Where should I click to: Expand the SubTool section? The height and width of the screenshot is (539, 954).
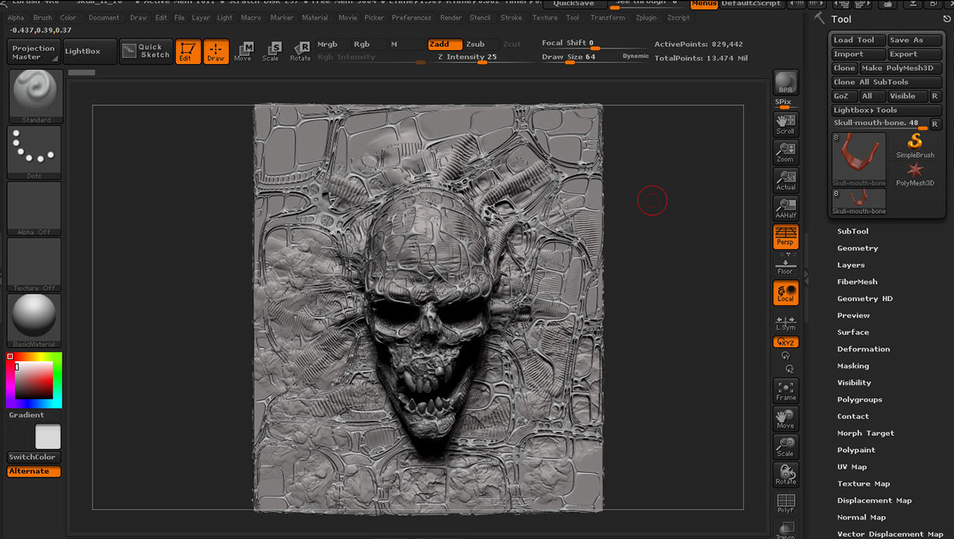coord(852,231)
